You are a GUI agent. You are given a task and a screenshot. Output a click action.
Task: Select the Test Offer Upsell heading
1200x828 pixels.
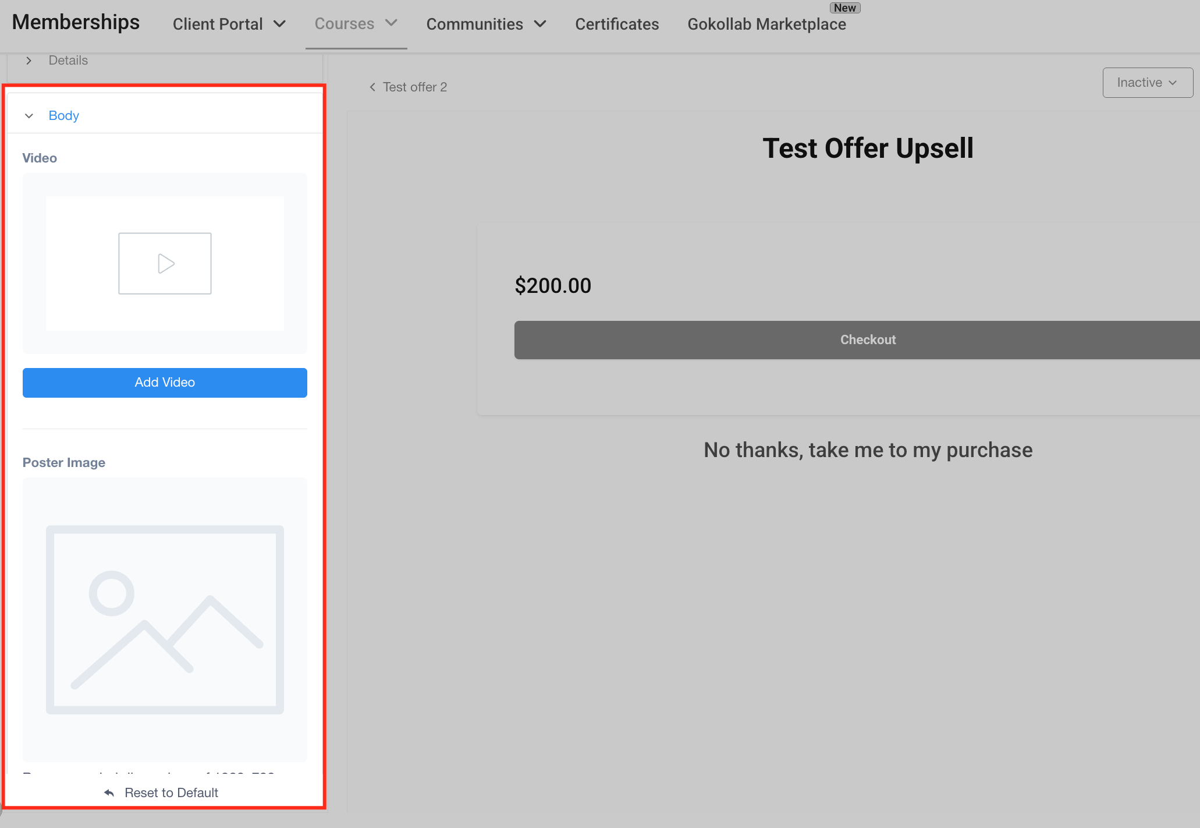[x=867, y=148]
